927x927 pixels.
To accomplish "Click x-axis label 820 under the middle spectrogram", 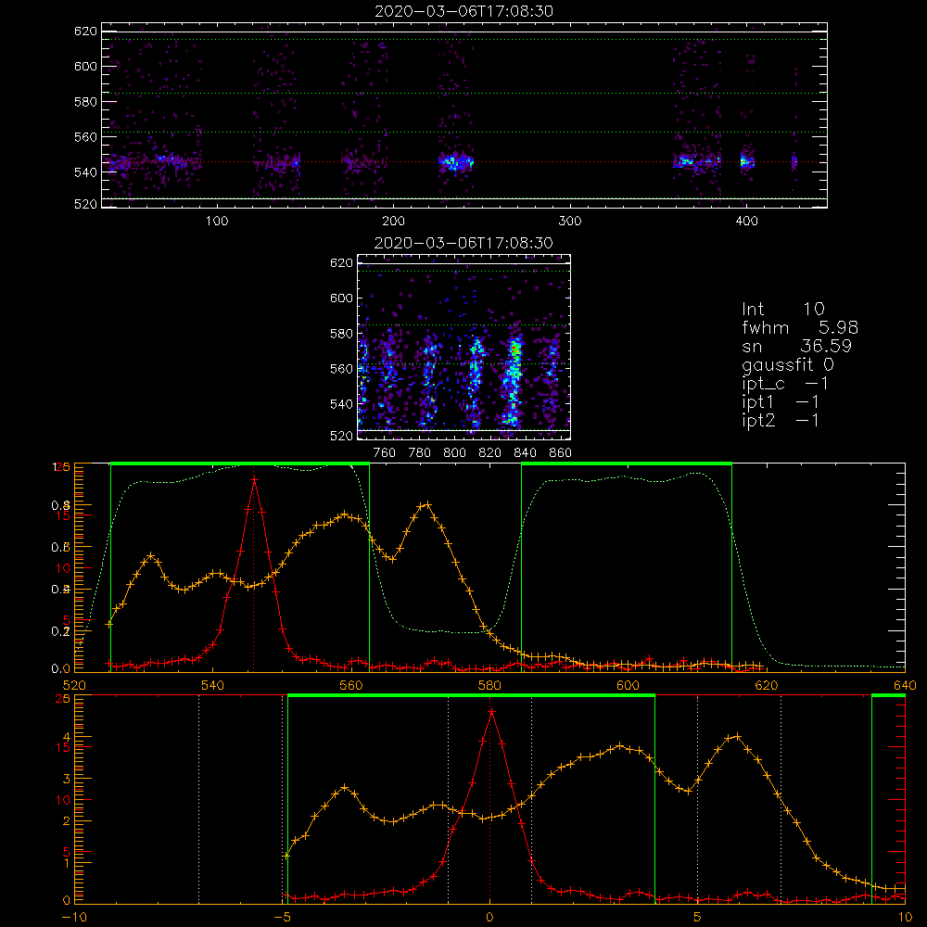I will (x=490, y=453).
